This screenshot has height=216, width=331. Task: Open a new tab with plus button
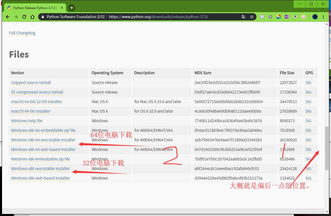coord(72,8)
